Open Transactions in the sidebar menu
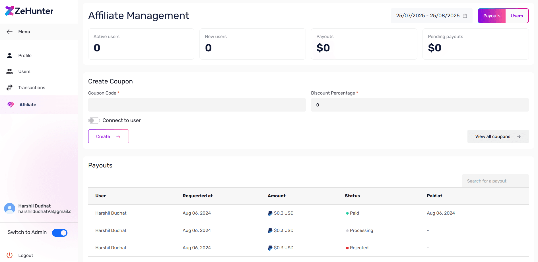Viewport: 538px width, 262px height. 32,88
